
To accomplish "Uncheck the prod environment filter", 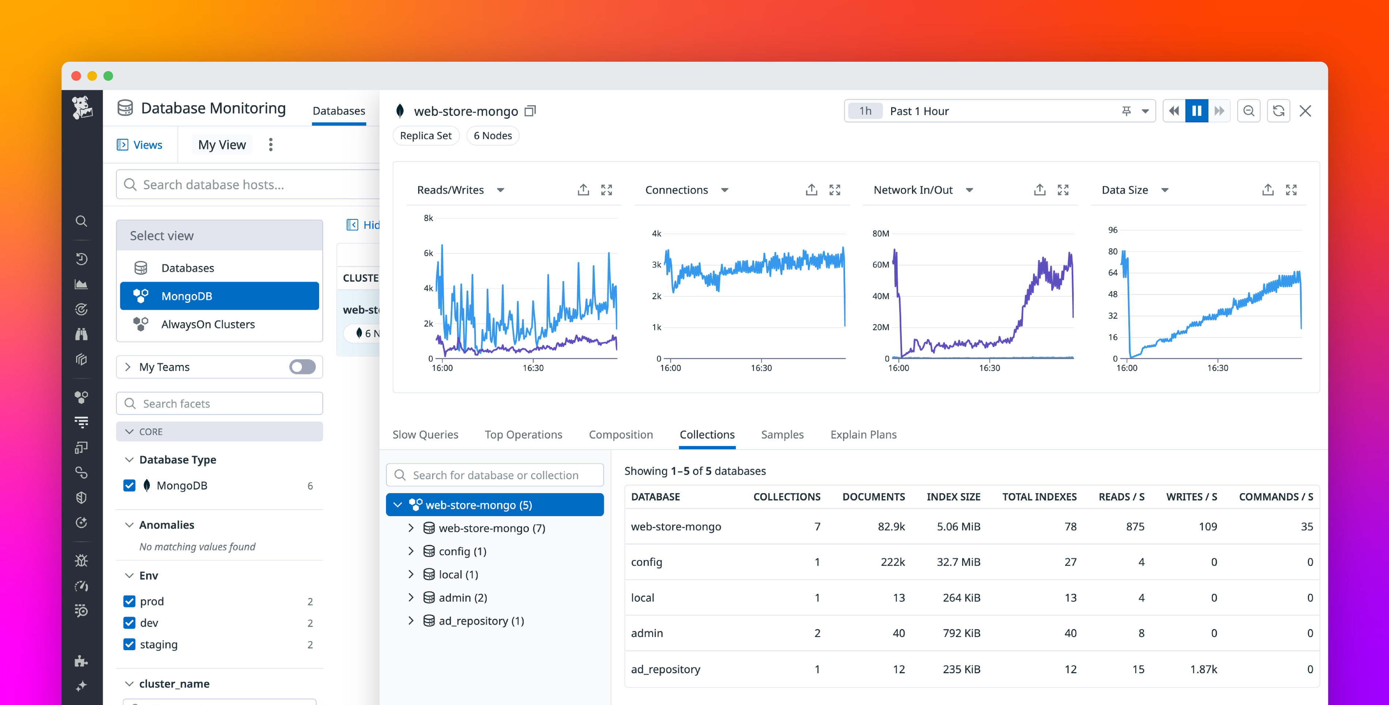I will [129, 601].
